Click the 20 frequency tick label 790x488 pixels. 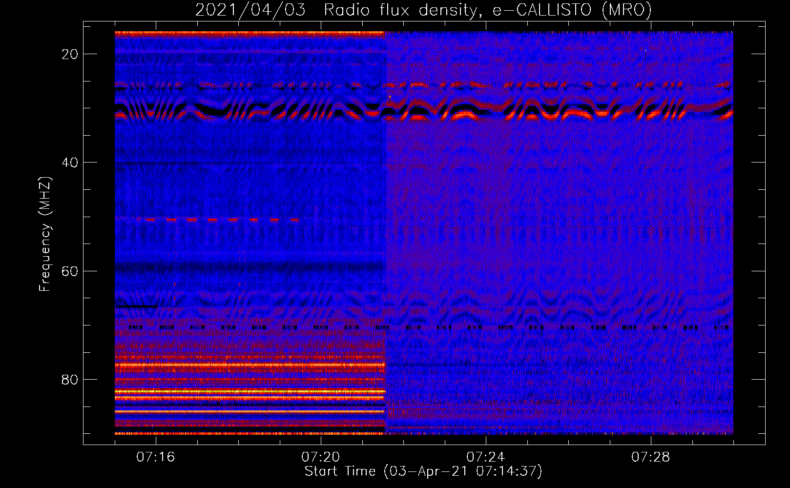point(70,54)
